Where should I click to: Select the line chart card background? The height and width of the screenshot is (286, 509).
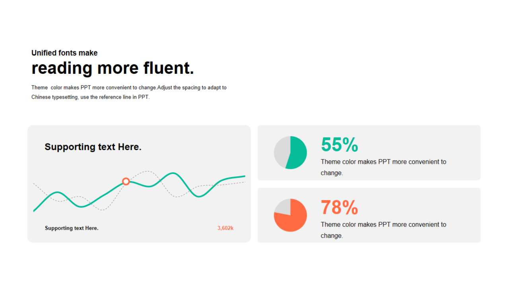click(139, 184)
